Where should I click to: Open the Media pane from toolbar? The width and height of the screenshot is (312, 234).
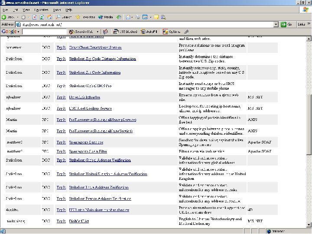coord(106,17)
